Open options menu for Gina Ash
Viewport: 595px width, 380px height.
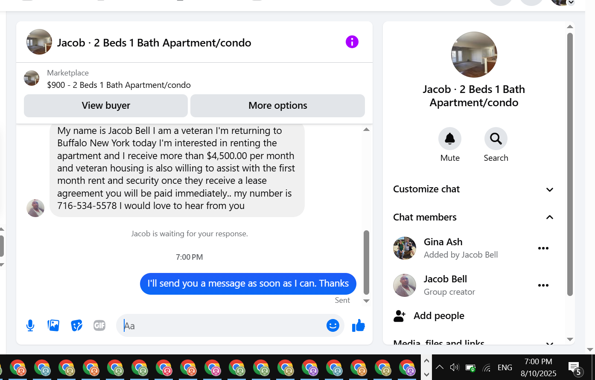(543, 248)
